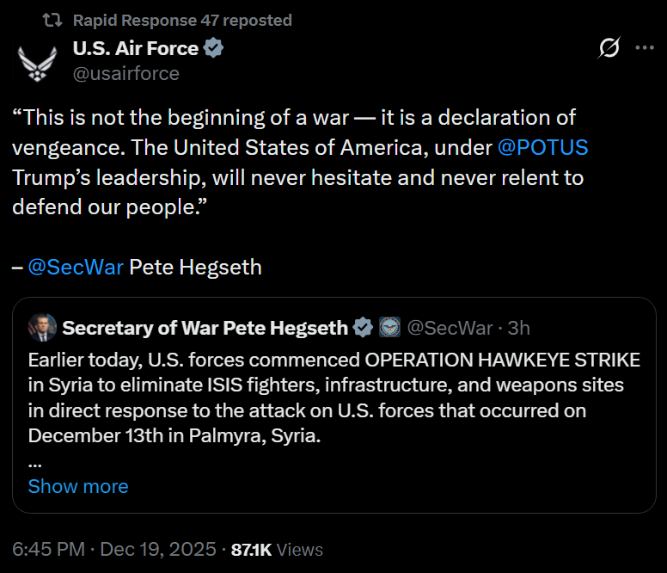This screenshot has width=667, height=573.
Task: Click the U.S. Air Force logo avatar
Action: (x=37, y=62)
